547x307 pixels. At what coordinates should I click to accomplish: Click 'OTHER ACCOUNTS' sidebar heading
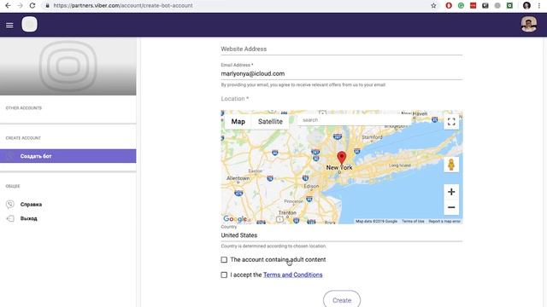point(23,108)
